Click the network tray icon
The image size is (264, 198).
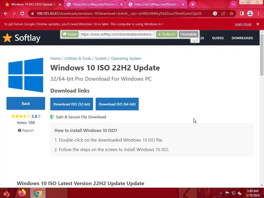pos(234,193)
